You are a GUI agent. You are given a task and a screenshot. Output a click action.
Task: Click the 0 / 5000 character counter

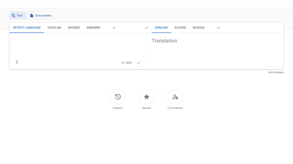[x=127, y=63]
